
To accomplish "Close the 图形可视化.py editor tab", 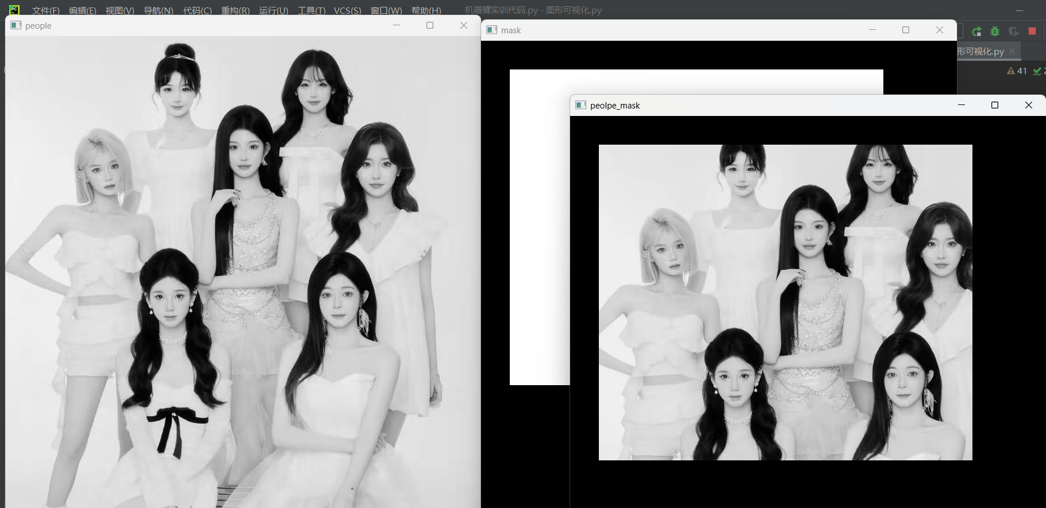I will coord(1012,51).
